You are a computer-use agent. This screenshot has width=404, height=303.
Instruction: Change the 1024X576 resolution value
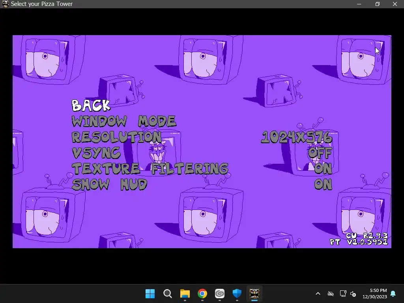click(x=297, y=137)
